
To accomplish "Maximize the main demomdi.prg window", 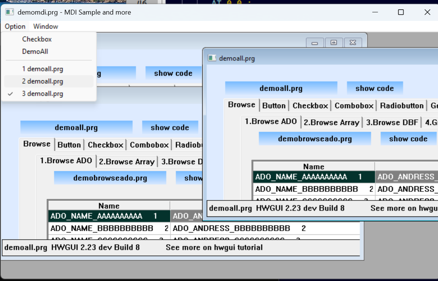I will point(401,12).
